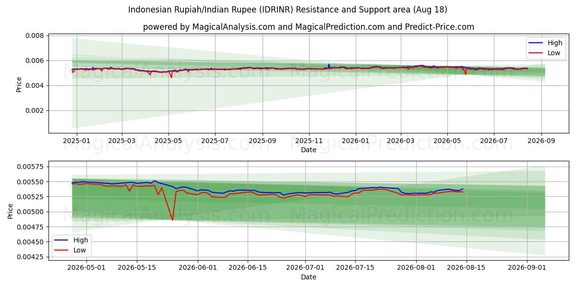Image resolution: width=576 pixels, height=288 pixels.
Task: Click the 0.008 tick on top chart
Action: pos(35,36)
